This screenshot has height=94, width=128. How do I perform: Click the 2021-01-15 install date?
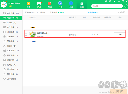point(96,35)
